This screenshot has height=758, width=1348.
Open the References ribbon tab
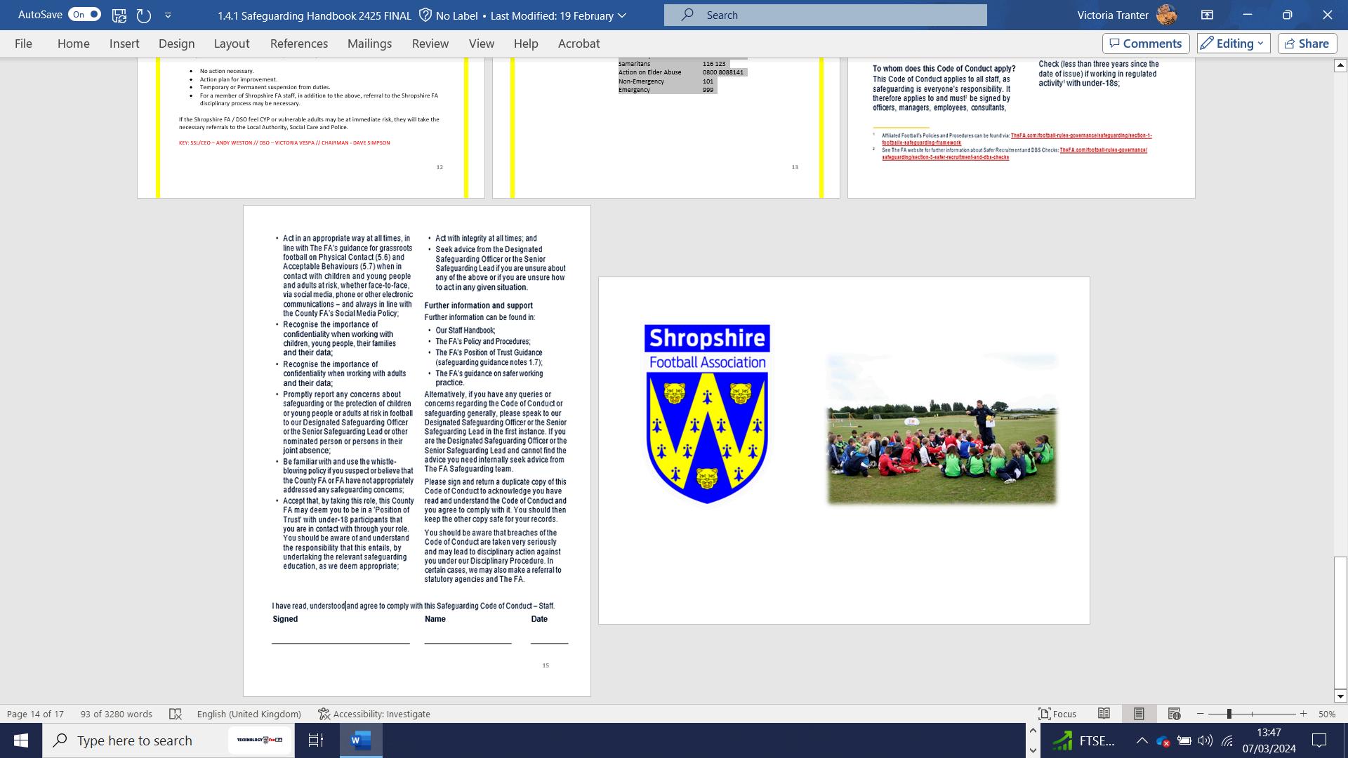[x=298, y=44]
